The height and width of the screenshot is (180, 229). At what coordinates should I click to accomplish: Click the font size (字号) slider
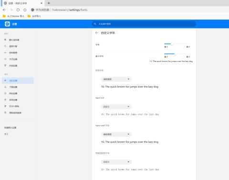click(177, 44)
